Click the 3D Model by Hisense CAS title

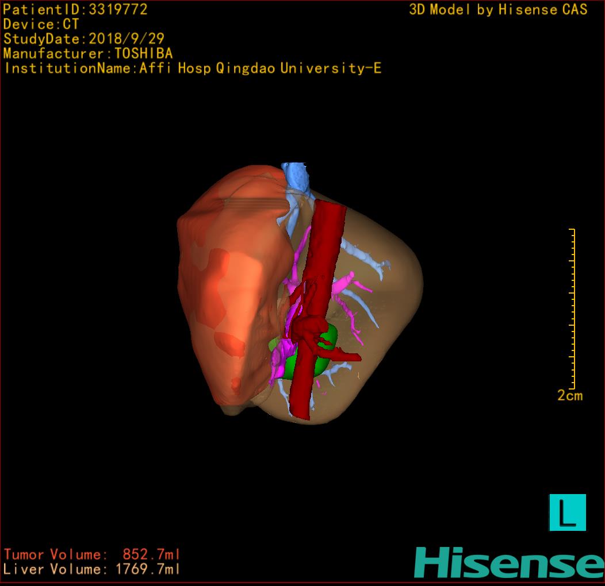[498, 10]
